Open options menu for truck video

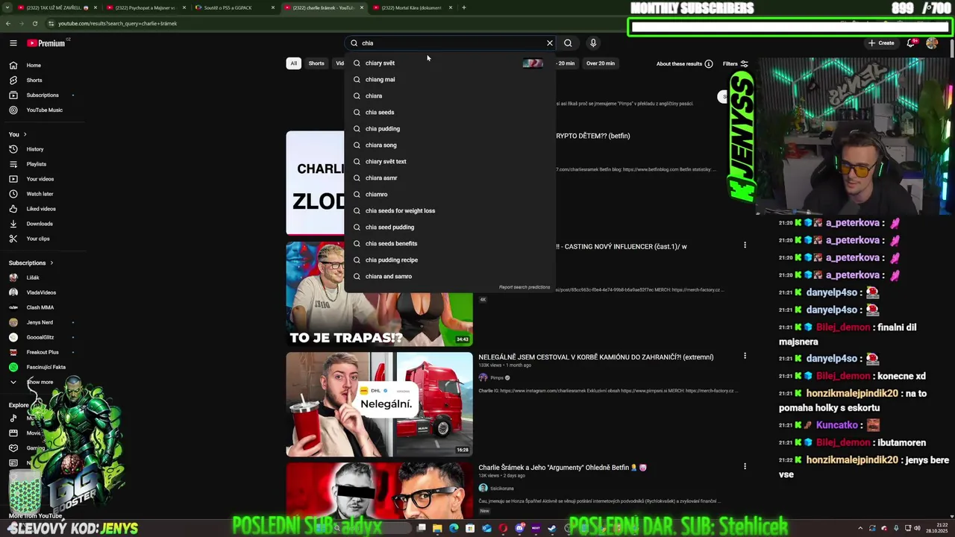[745, 357]
